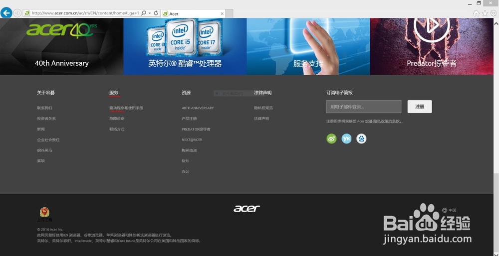Open the 40TH ANNIVERSARY footer link
Screen dimensions: 499x256
point(198,108)
